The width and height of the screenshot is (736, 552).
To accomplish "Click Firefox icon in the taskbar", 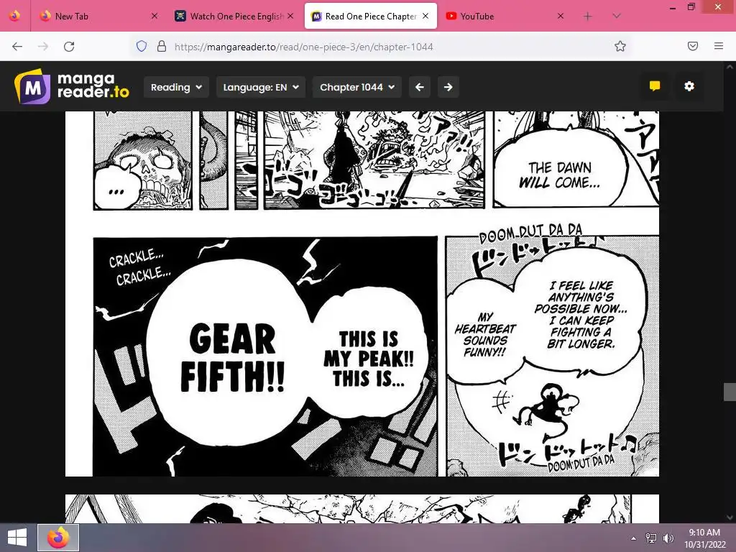I will pyautogui.click(x=58, y=538).
